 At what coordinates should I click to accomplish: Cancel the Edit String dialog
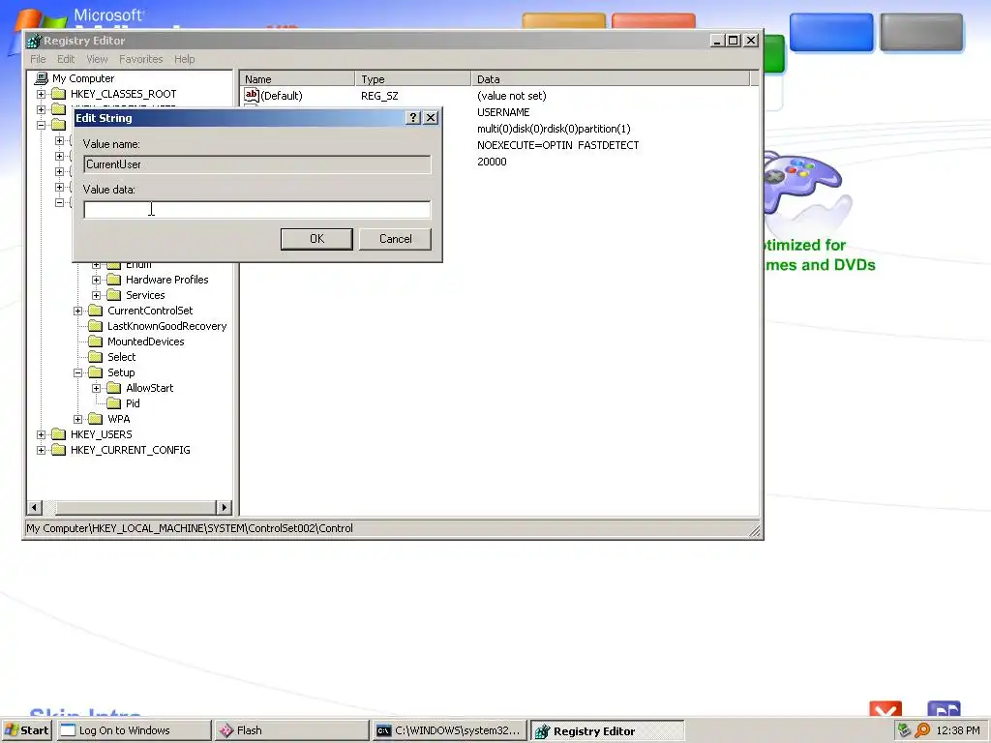click(395, 239)
